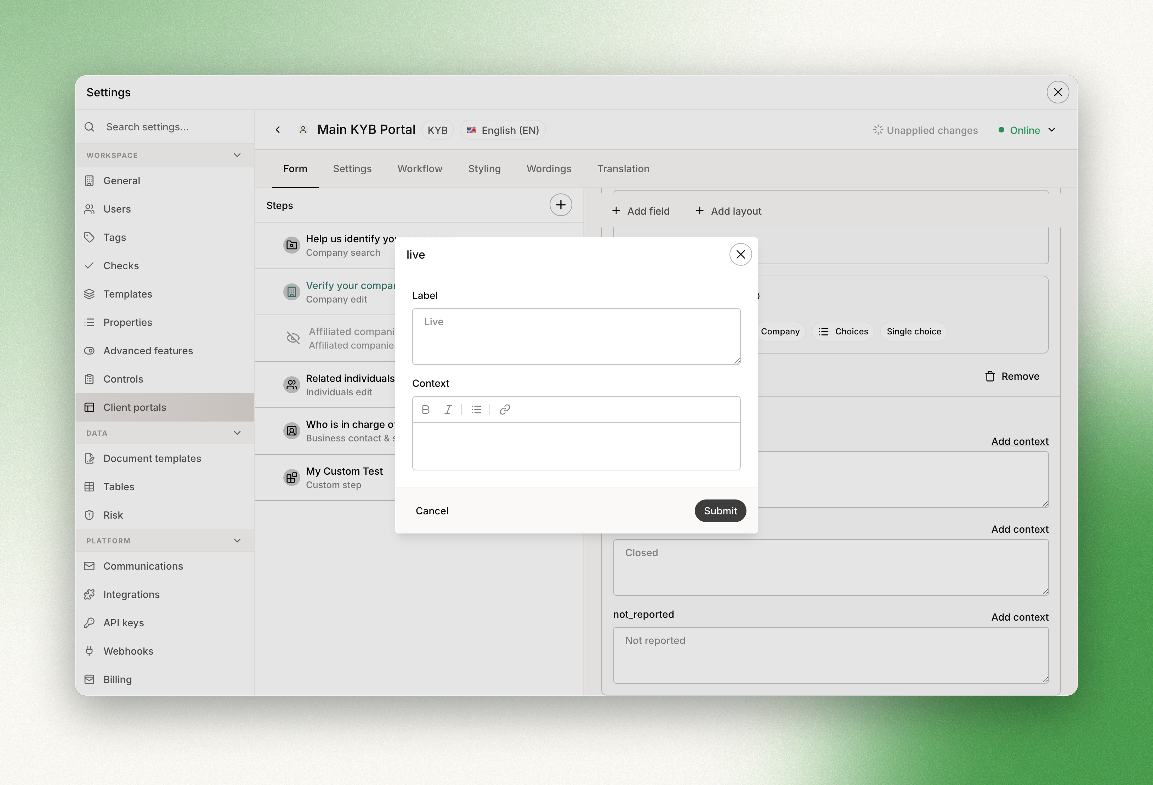The width and height of the screenshot is (1153, 785).
Task: Click the KYB portal type badge
Action: 437,130
